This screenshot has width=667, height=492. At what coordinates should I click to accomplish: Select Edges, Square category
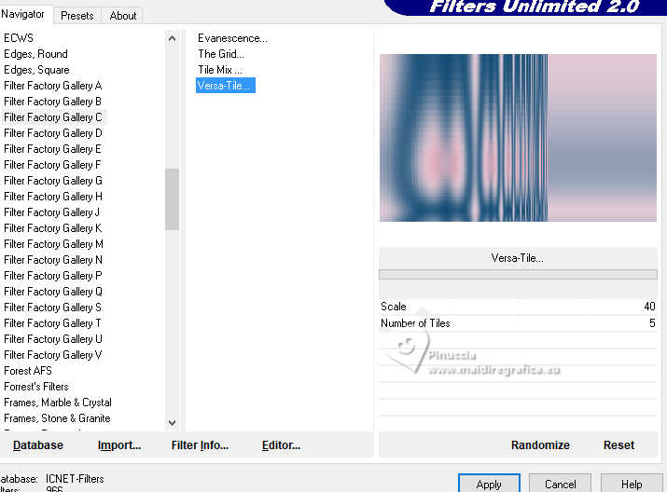pyautogui.click(x=36, y=70)
